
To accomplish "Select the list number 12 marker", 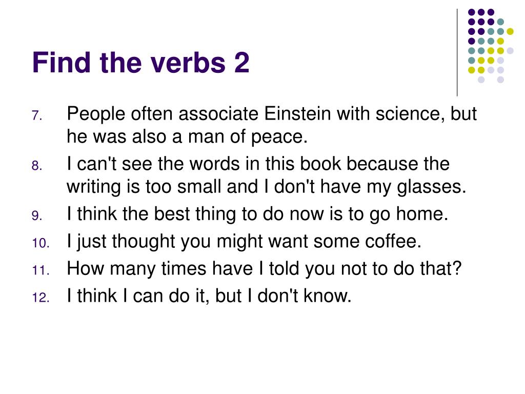I will [x=41, y=298].
